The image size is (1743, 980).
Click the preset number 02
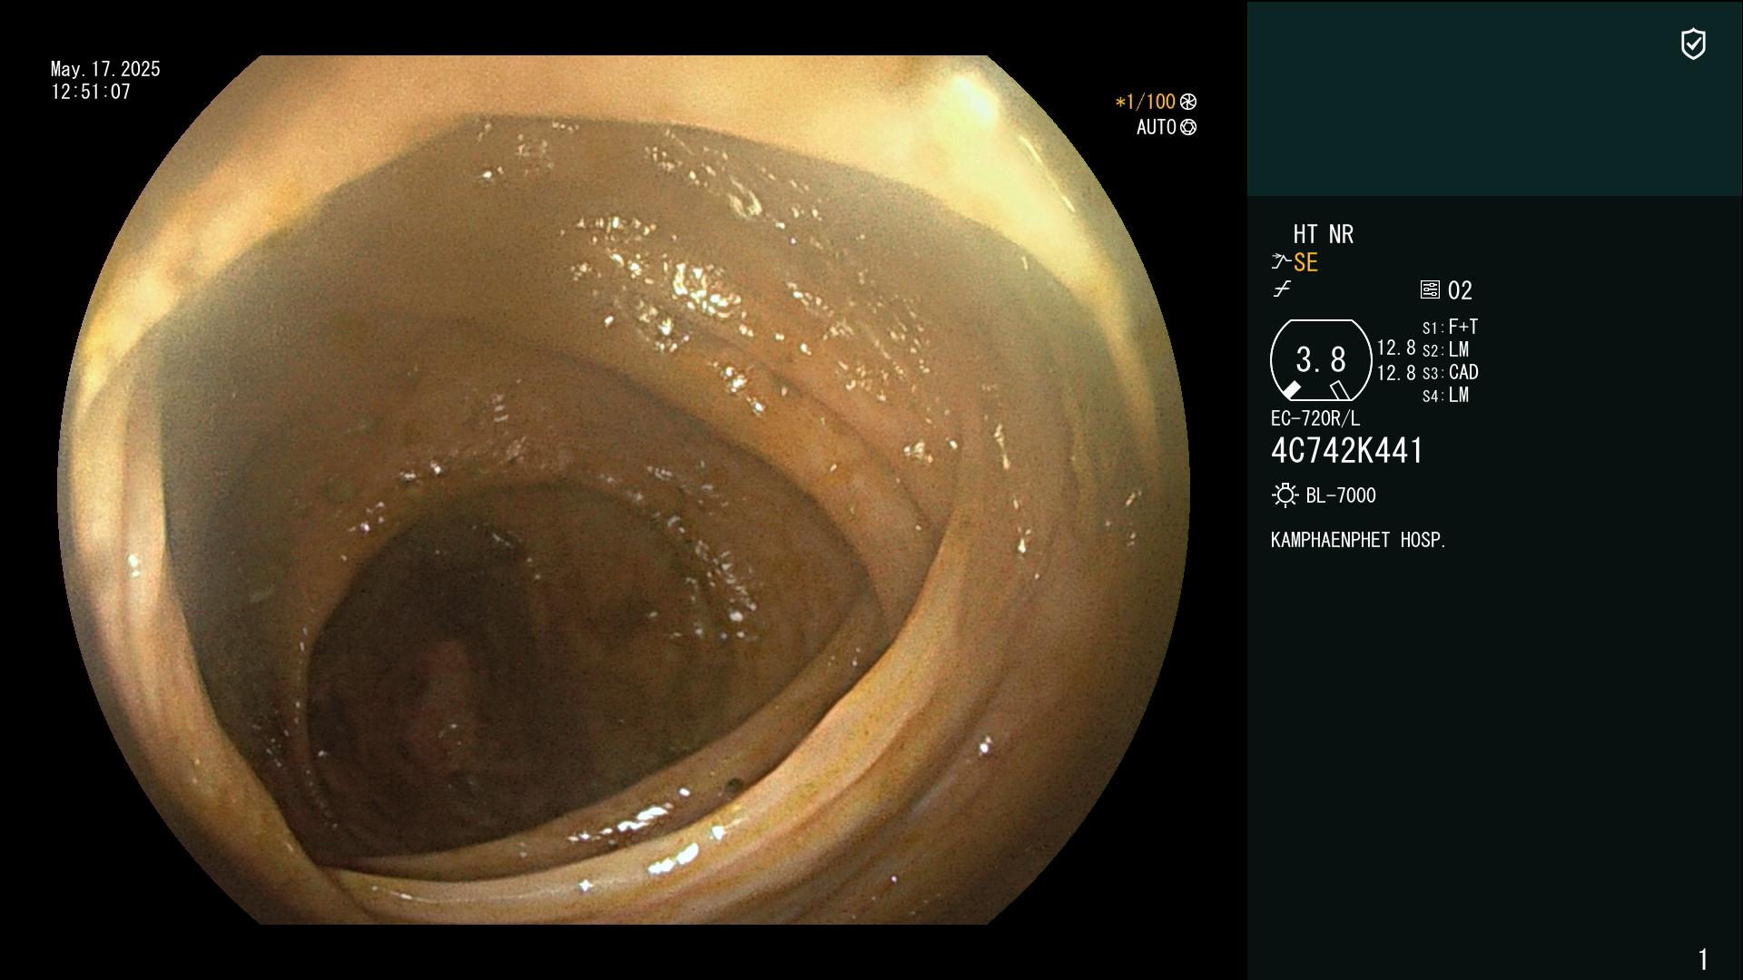point(1460,290)
